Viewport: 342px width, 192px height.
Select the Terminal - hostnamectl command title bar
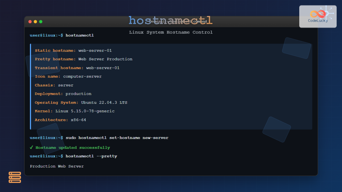tap(178, 21)
